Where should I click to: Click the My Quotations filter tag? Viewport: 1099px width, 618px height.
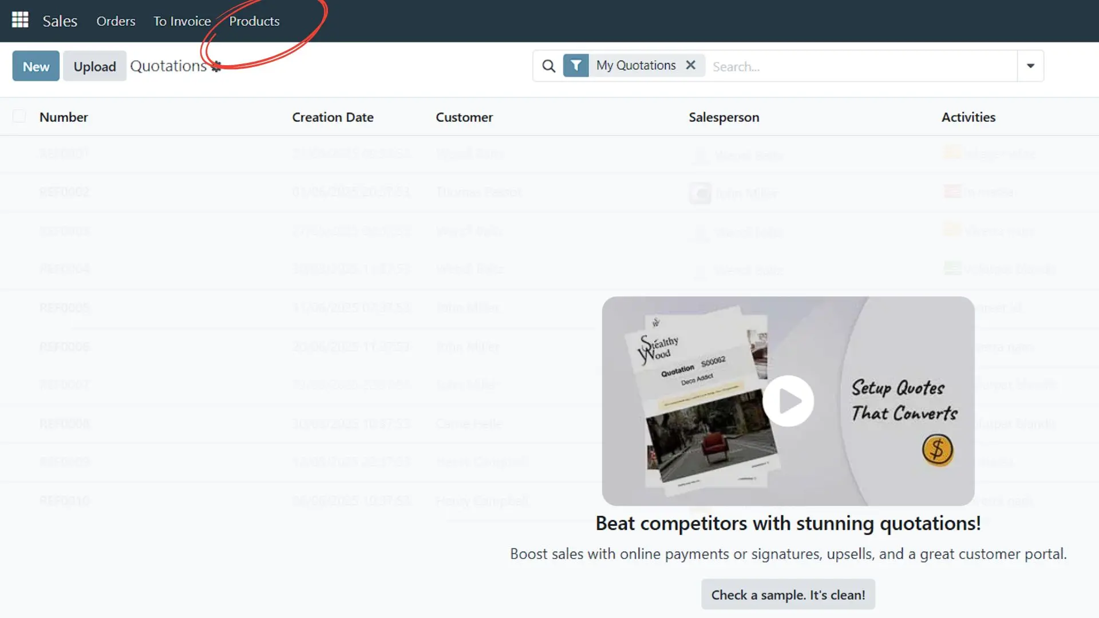tap(635, 65)
